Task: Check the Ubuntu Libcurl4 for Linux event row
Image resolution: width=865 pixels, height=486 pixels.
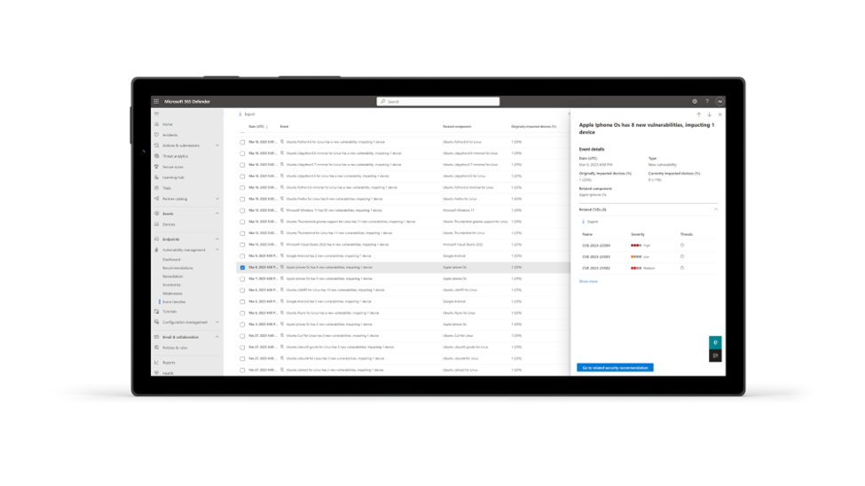Action: point(242,358)
